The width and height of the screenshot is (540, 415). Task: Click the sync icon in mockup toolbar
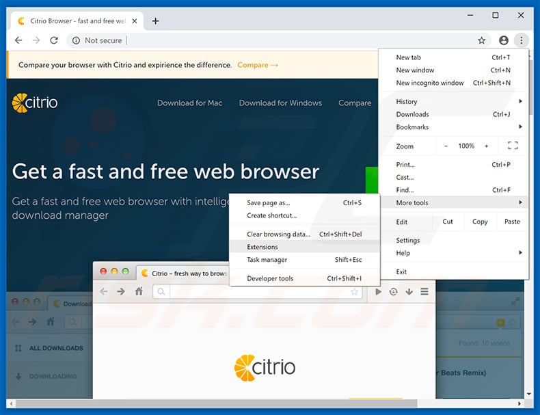(x=393, y=292)
